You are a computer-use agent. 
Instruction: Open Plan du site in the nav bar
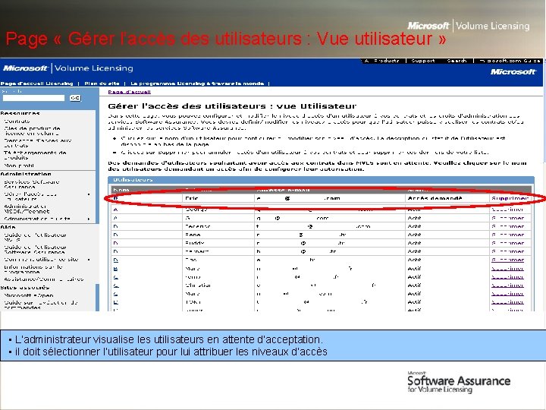[102, 84]
